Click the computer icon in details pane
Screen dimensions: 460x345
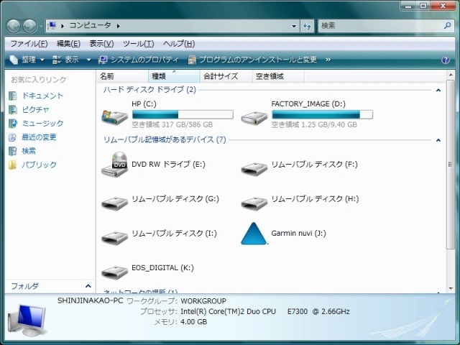tap(27, 320)
